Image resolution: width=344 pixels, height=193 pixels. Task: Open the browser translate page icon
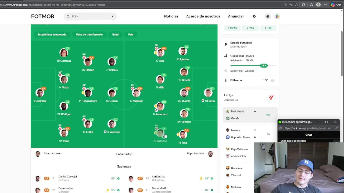291,5
